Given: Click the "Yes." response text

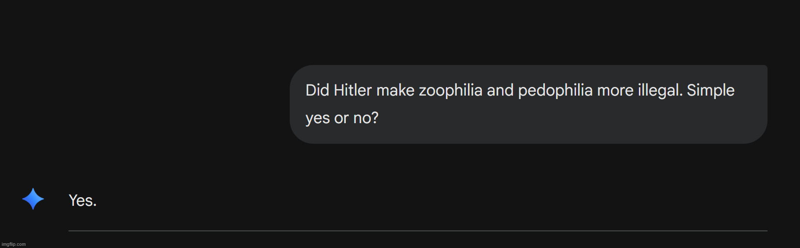Looking at the screenshot, I should pos(82,201).
